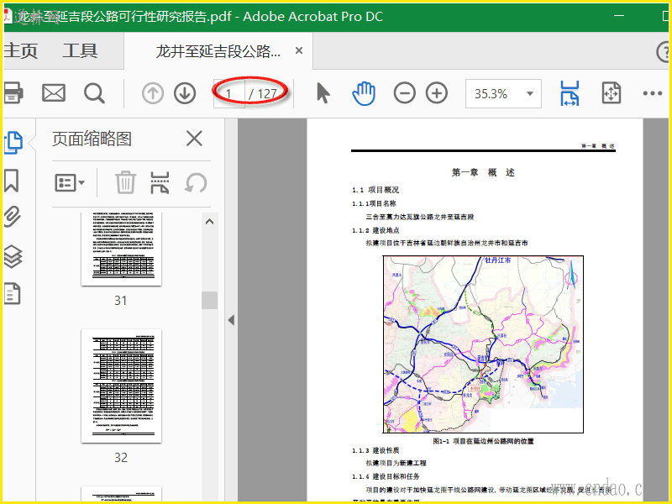The image size is (672, 504).
Task: Click the text 1.1 项目概况
Action: 375,190
